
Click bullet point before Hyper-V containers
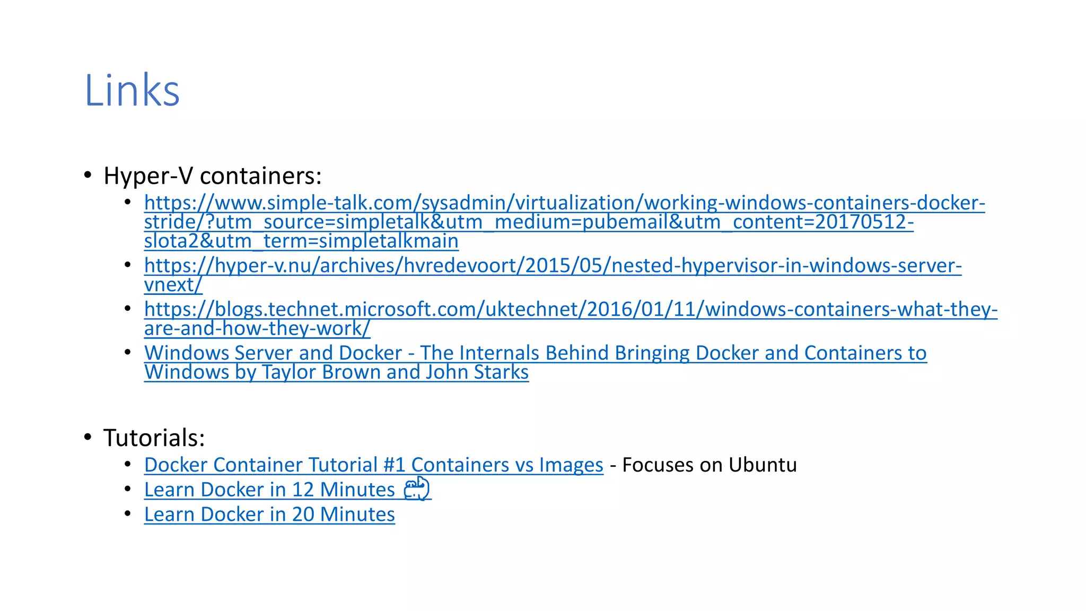(x=88, y=175)
